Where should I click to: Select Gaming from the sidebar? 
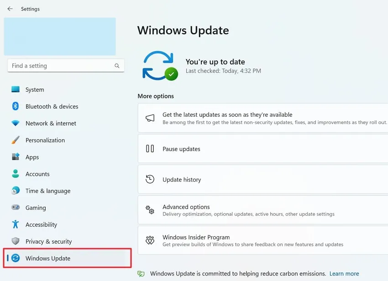tap(67, 208)
